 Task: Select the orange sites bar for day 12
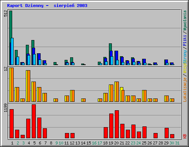tap(73, 96)
